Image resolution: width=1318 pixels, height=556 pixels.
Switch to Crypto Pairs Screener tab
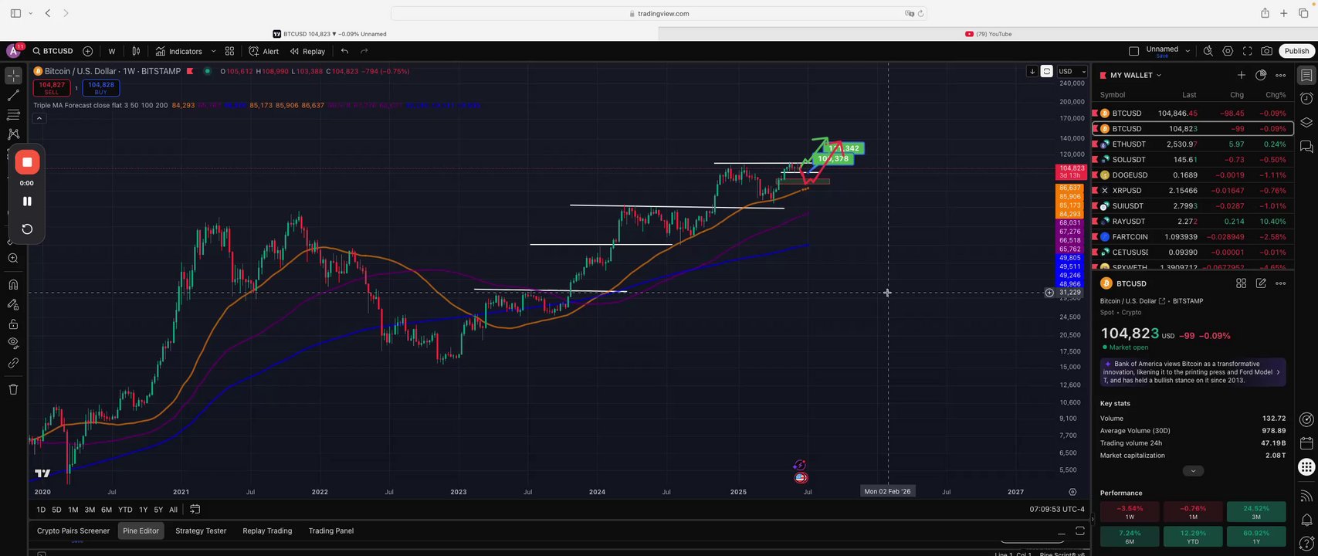coord(73,531)
